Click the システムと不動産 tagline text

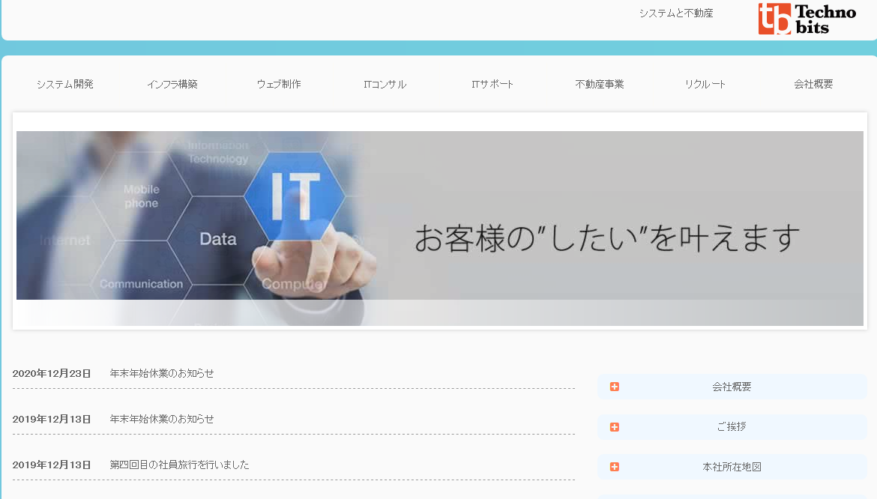(676, 13)
